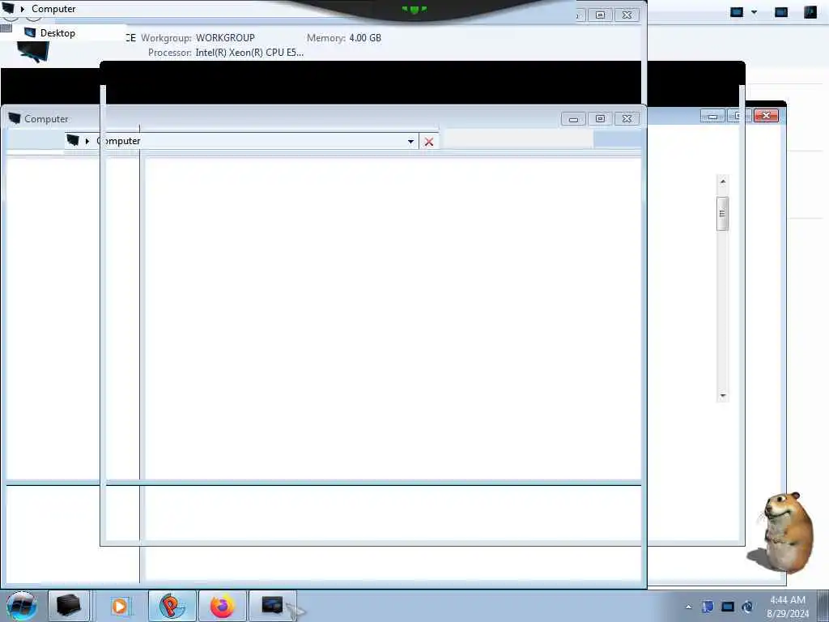The image size is (829, 622).
Task: Click the dark help icon at the toolbar's right end
Action: [810, 12]
